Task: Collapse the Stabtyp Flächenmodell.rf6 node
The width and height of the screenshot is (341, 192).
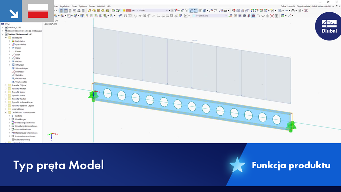Action: point(2,34)
